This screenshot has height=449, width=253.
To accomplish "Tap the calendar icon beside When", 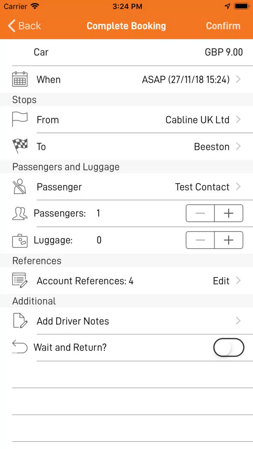I will click(x=20, y=79).
